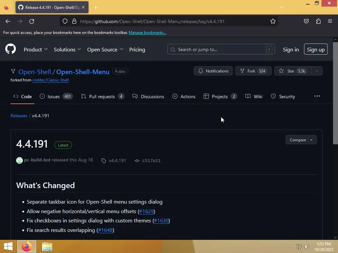Open the Pricing page
The width and height of the screenshot is (338, 253).
[137, 49]
